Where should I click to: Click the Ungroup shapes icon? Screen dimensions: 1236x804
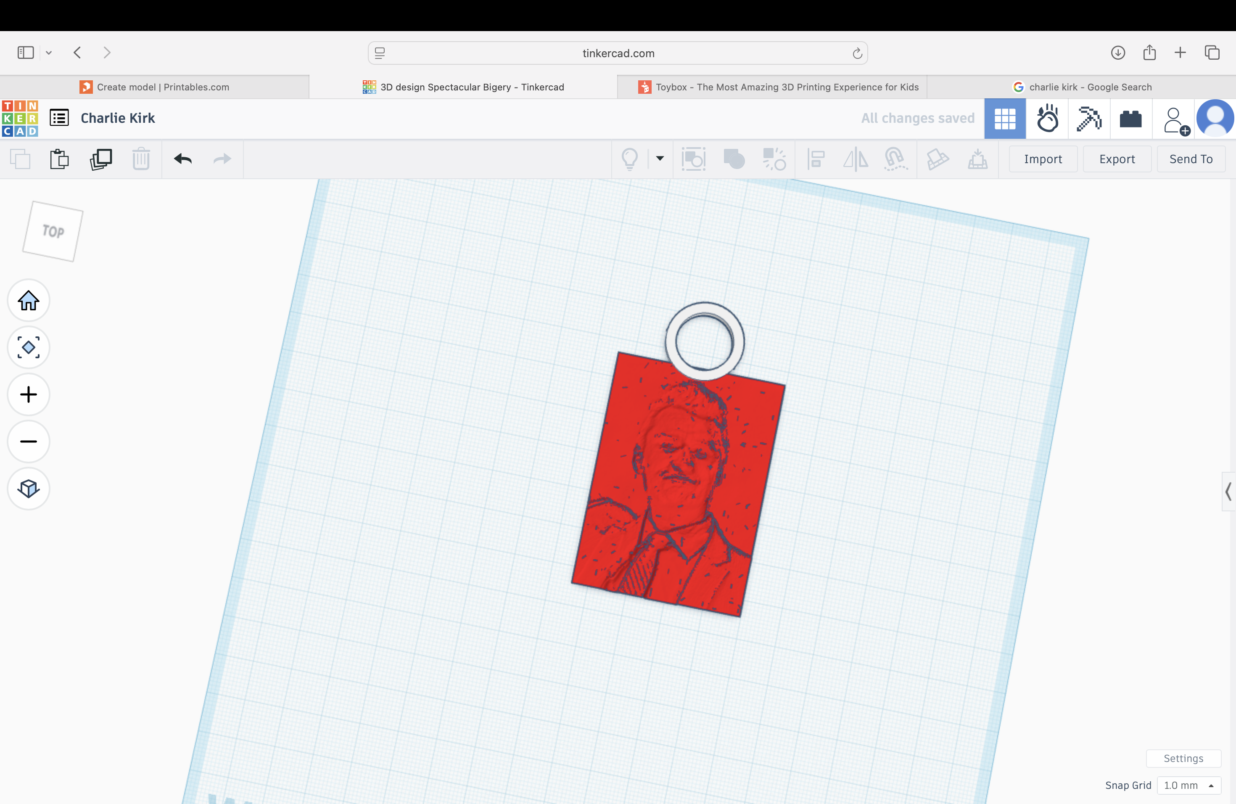click(x=774, y=159)
